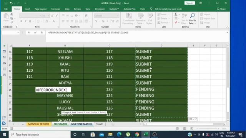
Task: Open the font name dropdown
Action: tap(40, 16)
